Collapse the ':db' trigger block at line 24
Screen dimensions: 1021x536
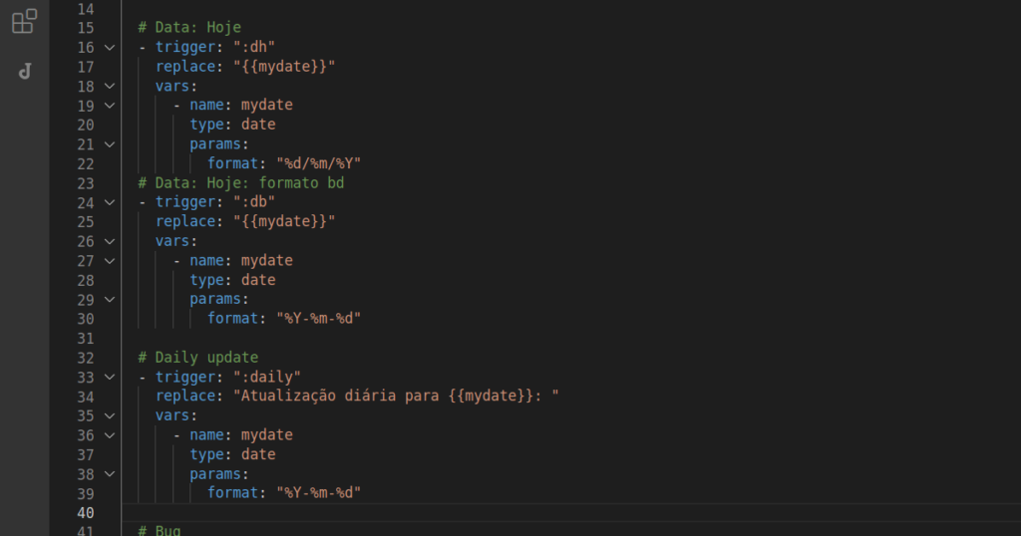(x=109, y=202)
